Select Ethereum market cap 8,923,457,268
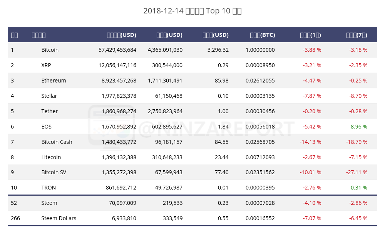The height and width of the screenshot is (234, 385). (119, 81)
